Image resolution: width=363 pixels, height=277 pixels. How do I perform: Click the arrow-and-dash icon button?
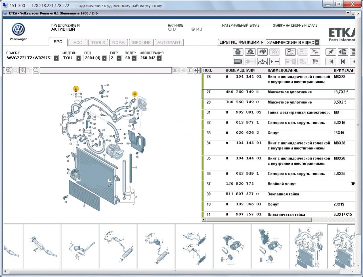(274, 62)
